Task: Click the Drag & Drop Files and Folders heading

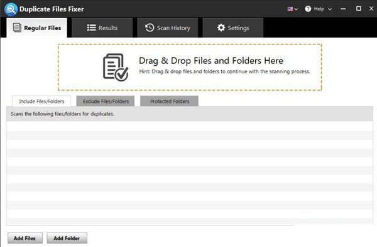Action: (211, 61)
